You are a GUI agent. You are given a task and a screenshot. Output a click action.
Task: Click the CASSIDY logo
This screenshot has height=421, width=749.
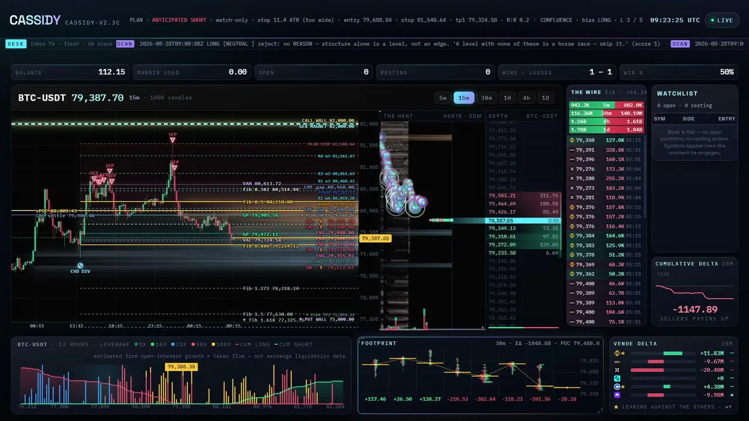pyautogui.click(x=35, y=20)
